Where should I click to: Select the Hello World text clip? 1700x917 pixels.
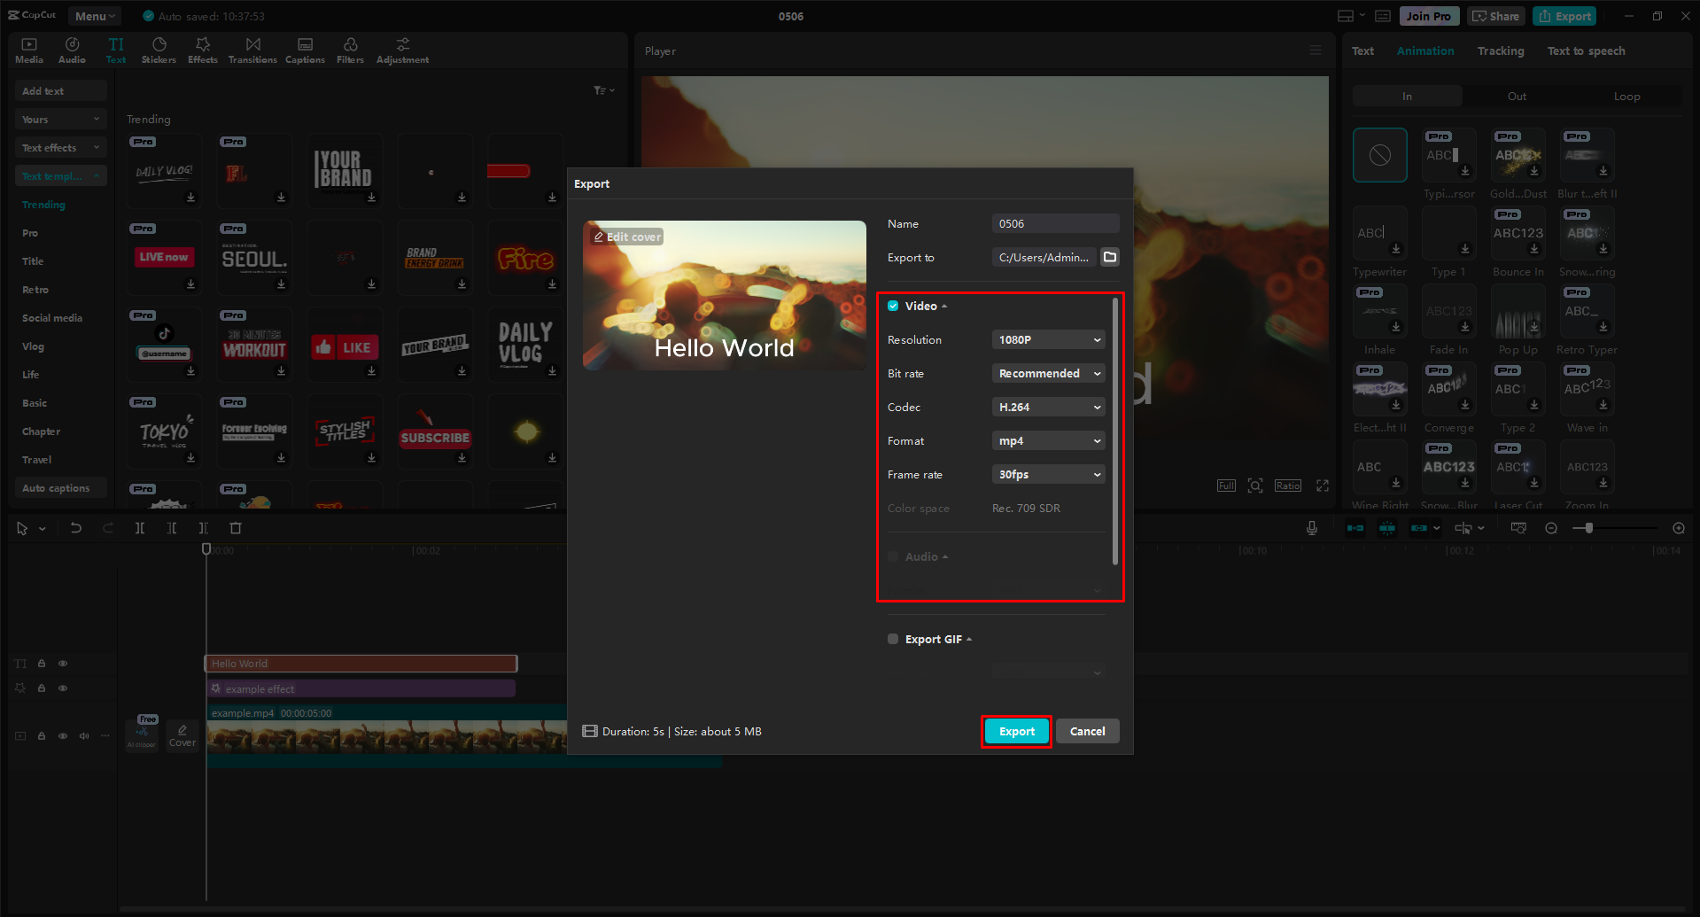361,663
